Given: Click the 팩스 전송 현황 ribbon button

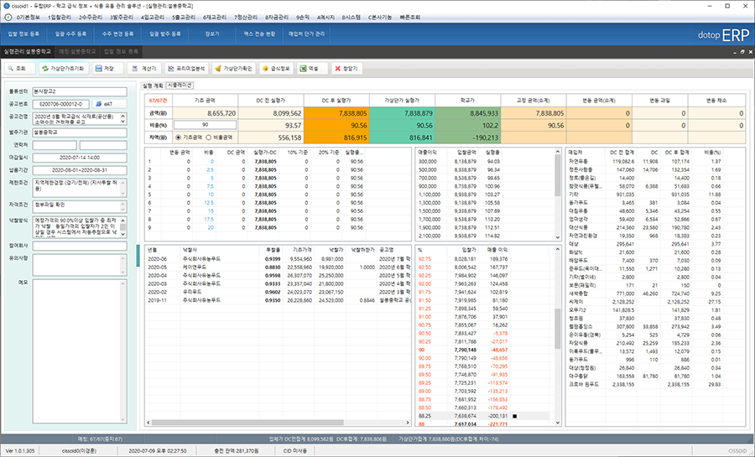Looking at the screenshot, I should coord(259,34).
